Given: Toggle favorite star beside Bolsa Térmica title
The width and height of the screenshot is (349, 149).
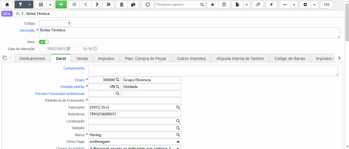Looking at the screenshot, I should coord(18,13).
